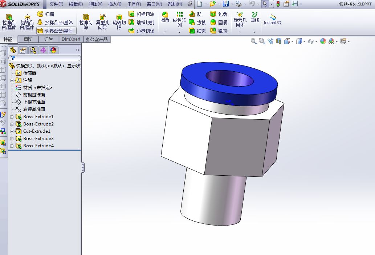Open the Reference Geometry (参考几何体) tool
Screen dimensions: 375x255
pyautogui.click(x=240, y=19)
